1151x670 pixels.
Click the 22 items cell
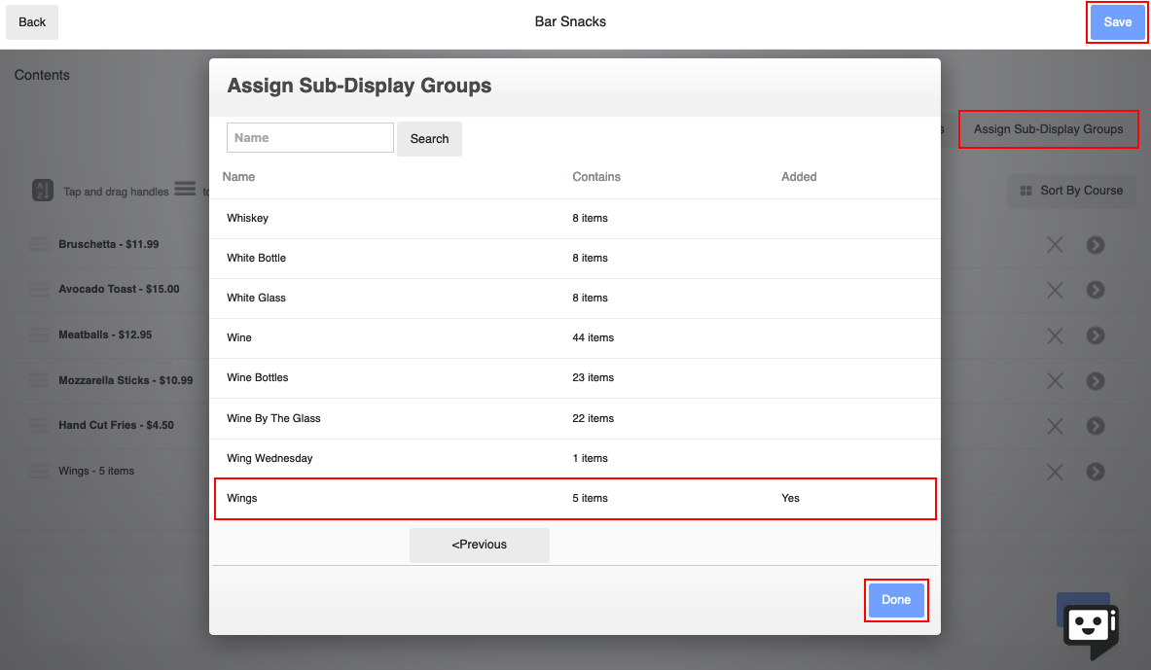[593, 418]
